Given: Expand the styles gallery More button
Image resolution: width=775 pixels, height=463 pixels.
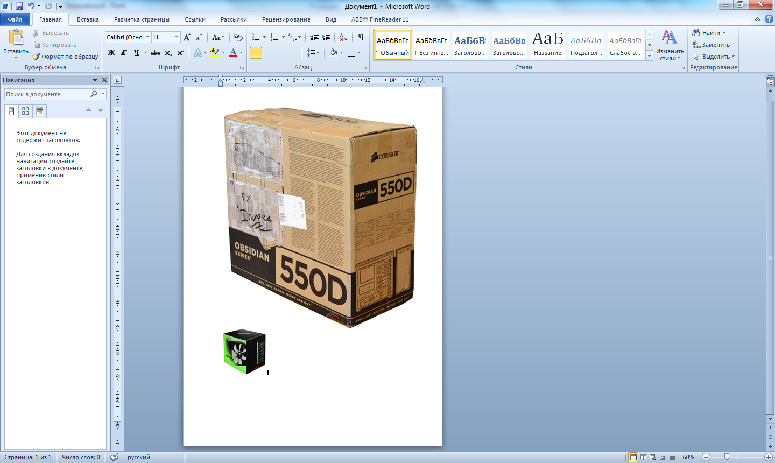Looking at the screenshot, I should [x=650, y=55].
